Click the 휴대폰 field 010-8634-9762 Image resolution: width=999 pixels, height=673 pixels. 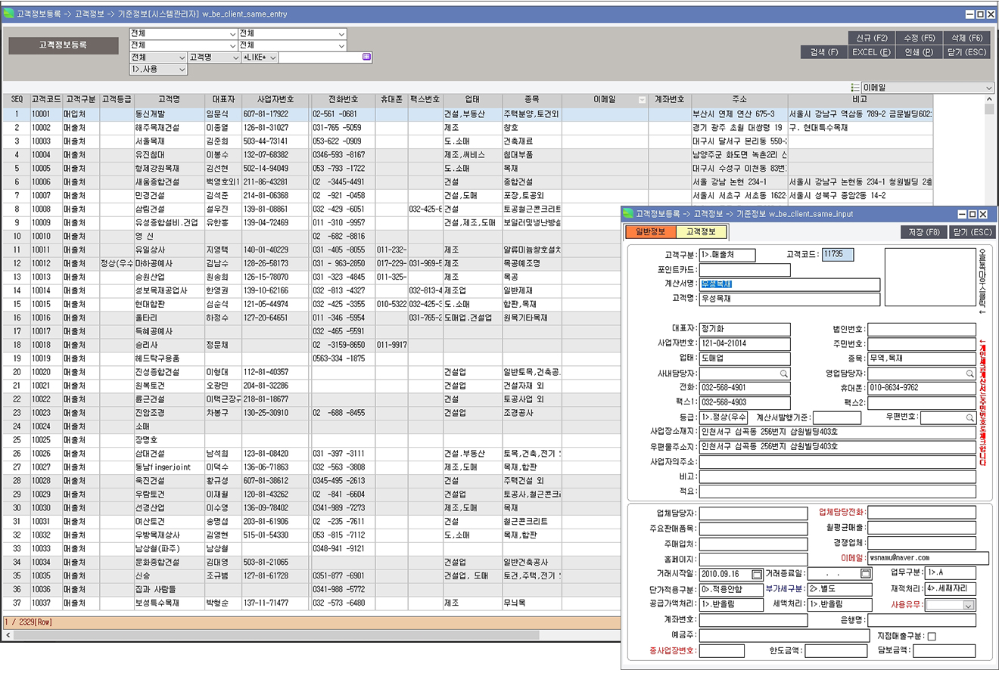(921, 388)
